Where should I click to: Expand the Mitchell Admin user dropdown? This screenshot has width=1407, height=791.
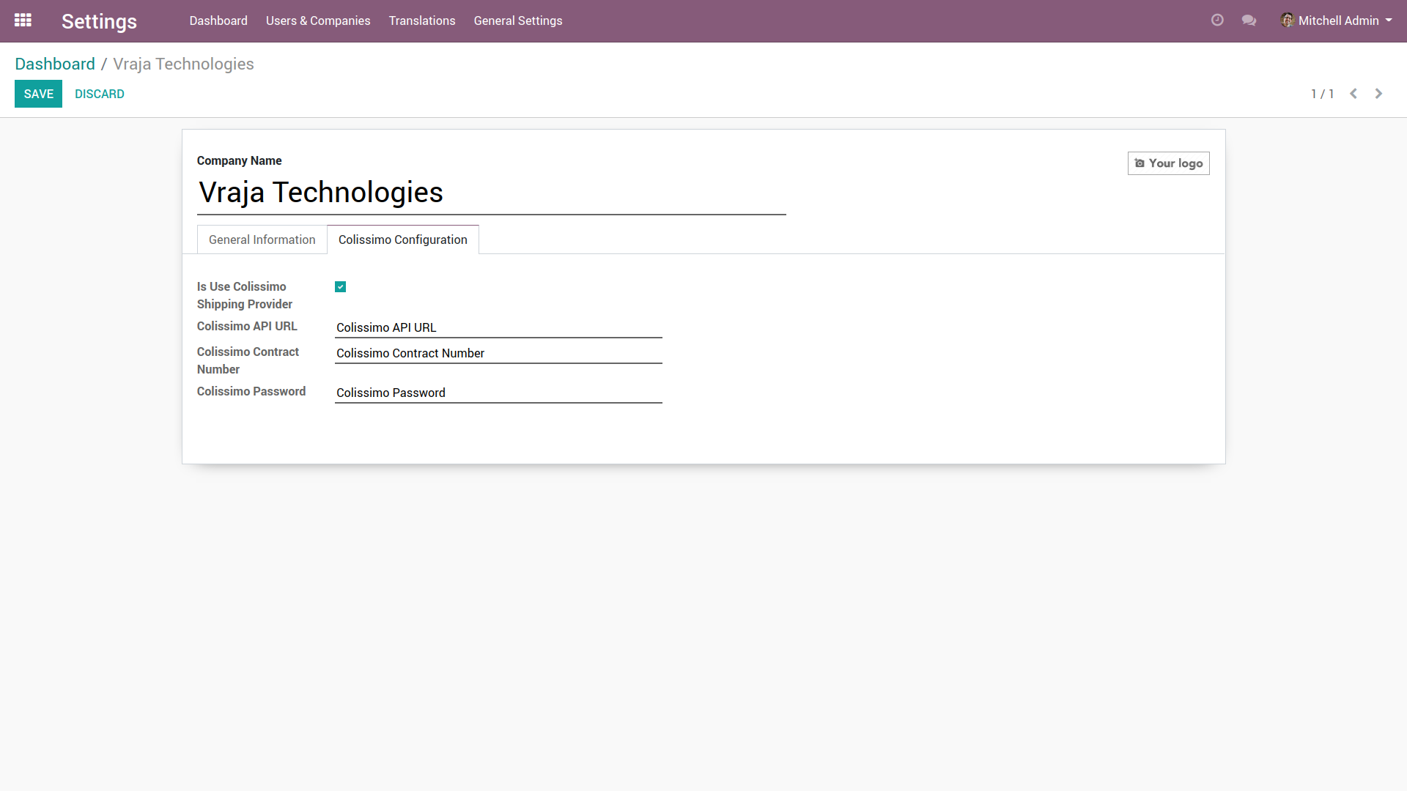tap(1336, 21)
